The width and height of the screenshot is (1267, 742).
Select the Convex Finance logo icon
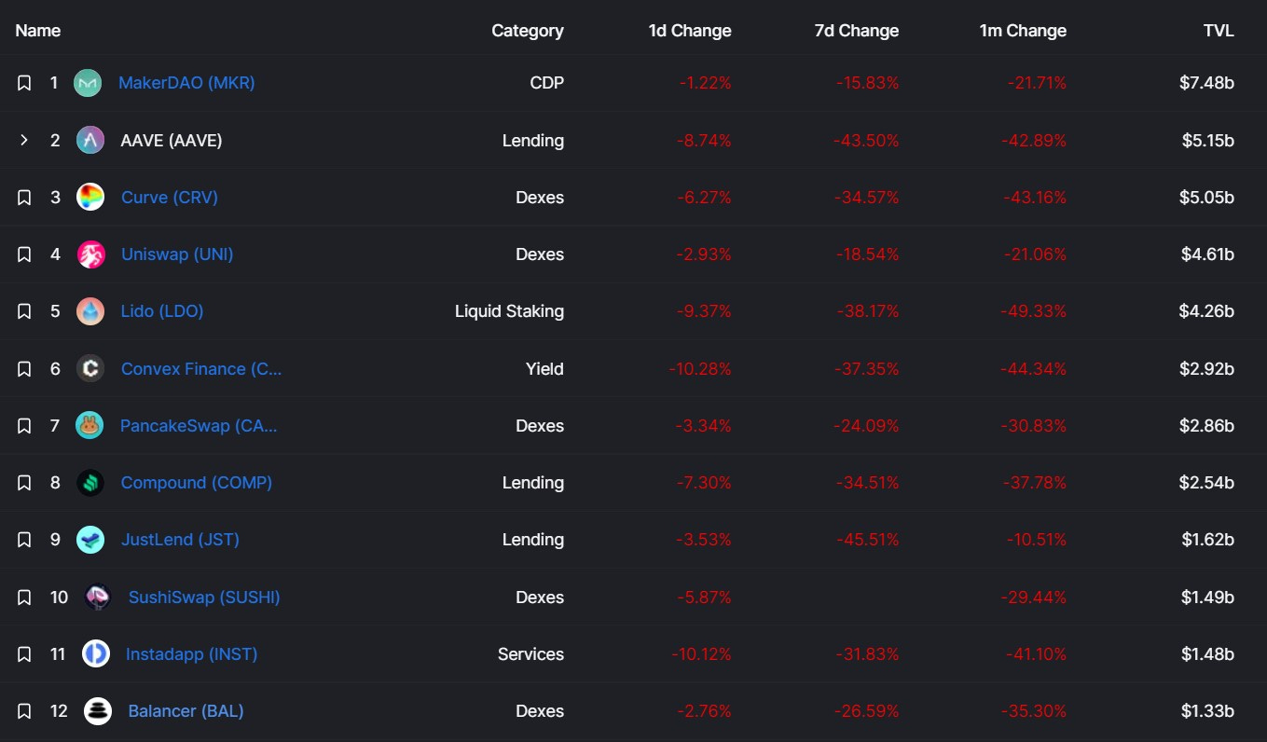pos(90,368)
